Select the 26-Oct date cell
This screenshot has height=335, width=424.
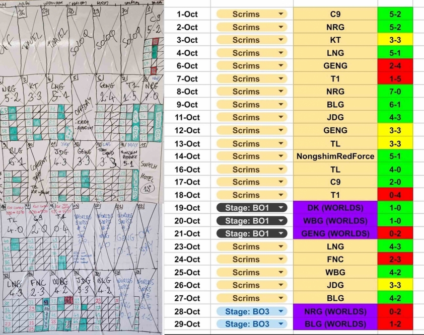(187, 285)
